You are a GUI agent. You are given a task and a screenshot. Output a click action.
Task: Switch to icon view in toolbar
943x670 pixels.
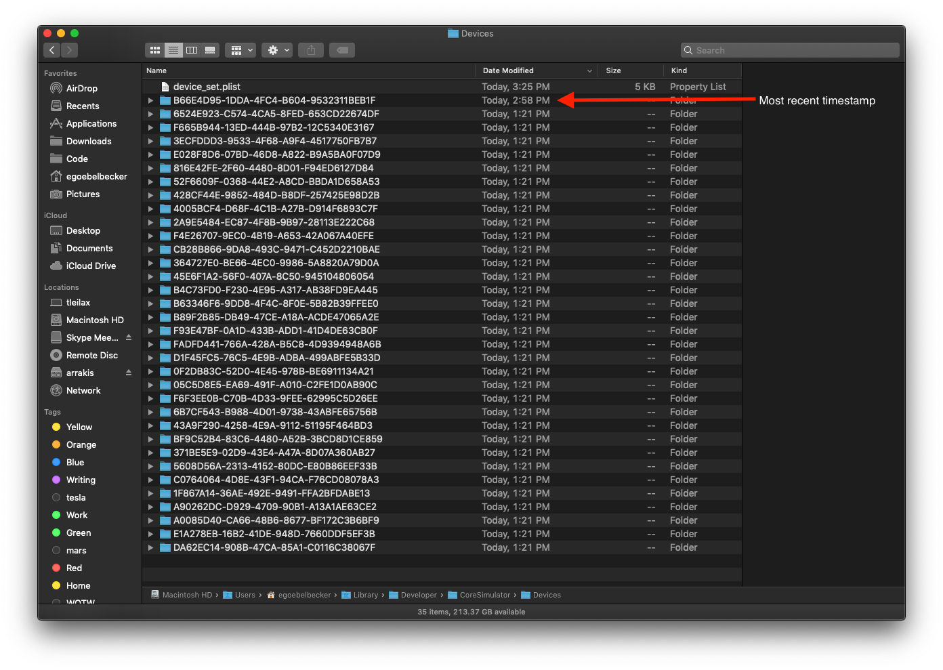(x=155, y=50)
